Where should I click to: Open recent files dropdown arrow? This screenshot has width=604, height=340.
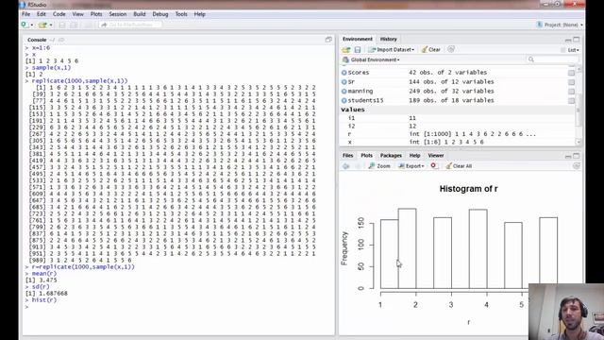click(x=50, y=25)
